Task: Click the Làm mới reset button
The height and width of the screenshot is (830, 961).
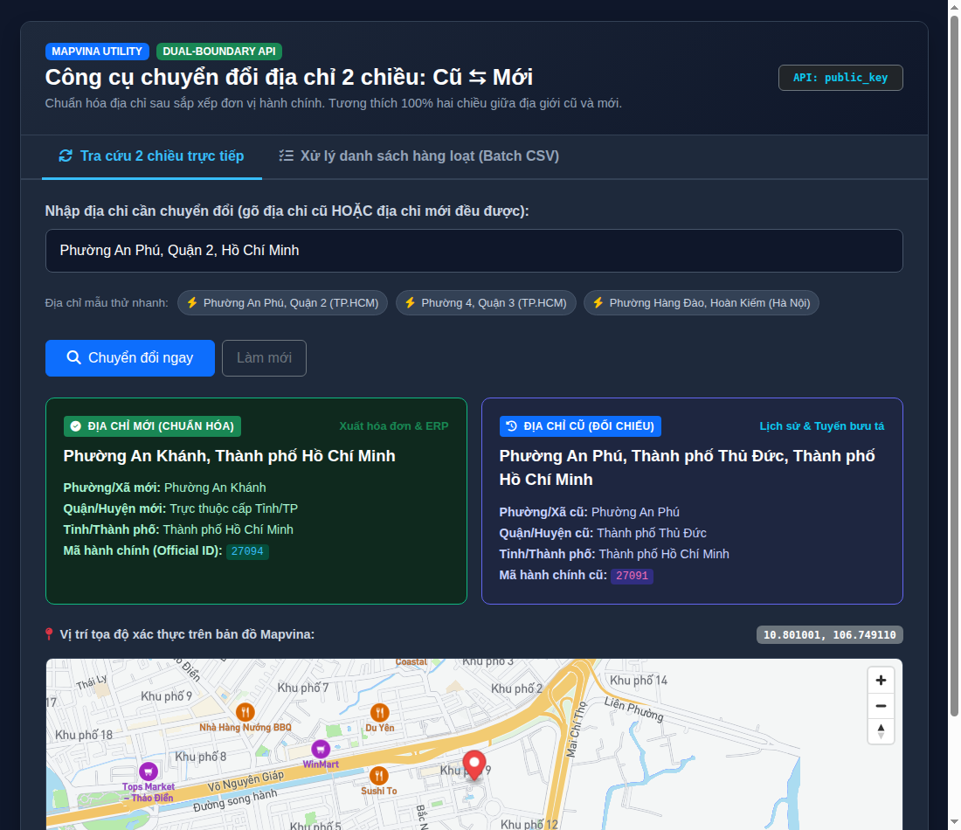Action: point(264,358)
